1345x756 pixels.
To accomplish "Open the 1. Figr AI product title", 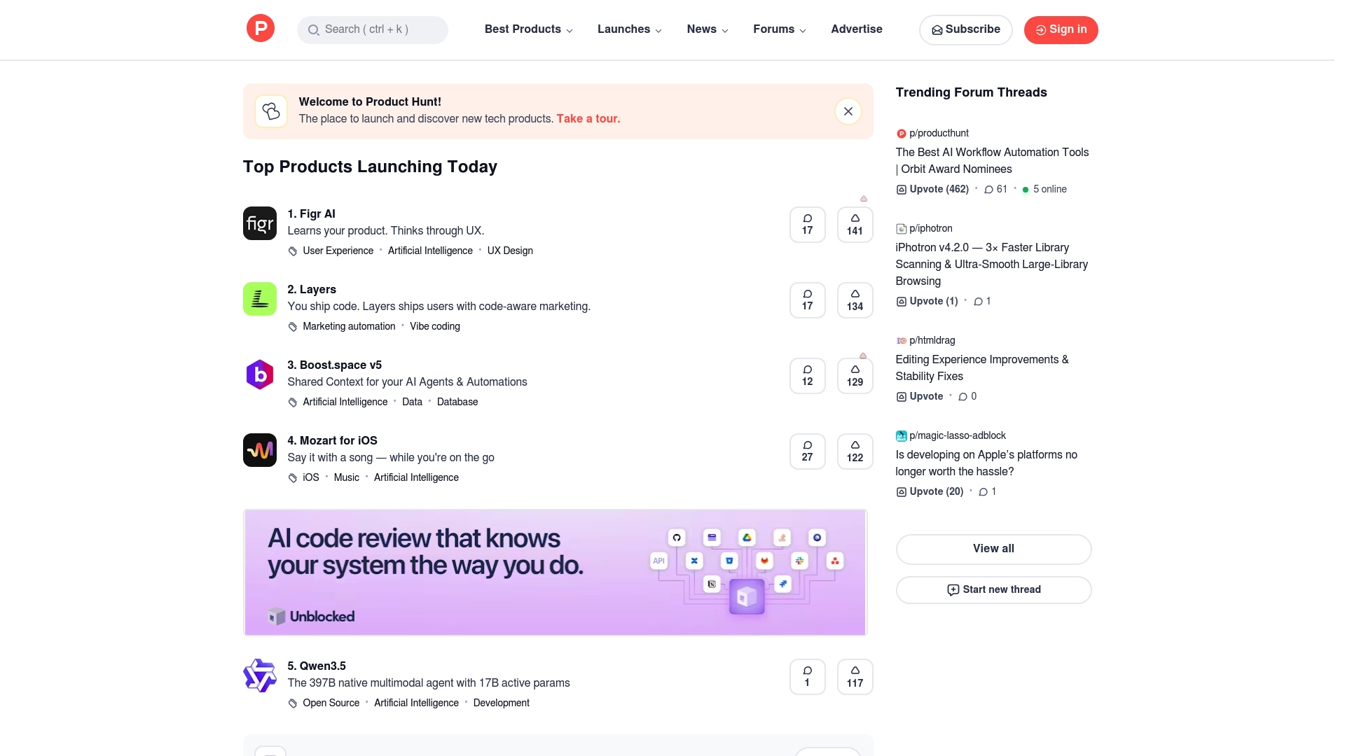I will 311,214.
